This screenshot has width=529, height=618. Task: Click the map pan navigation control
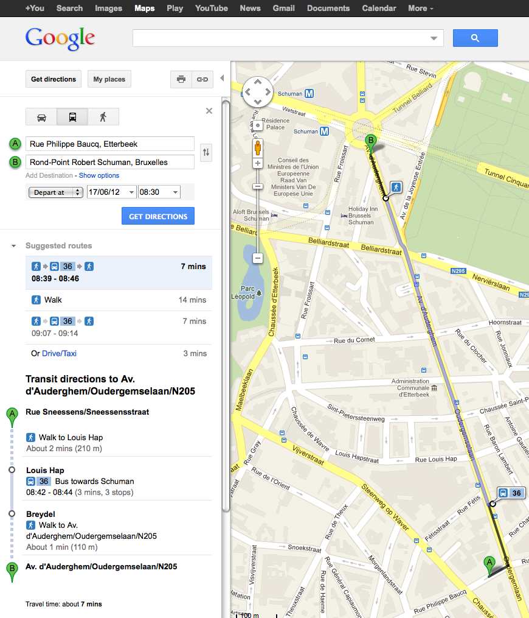coord(257,92)
